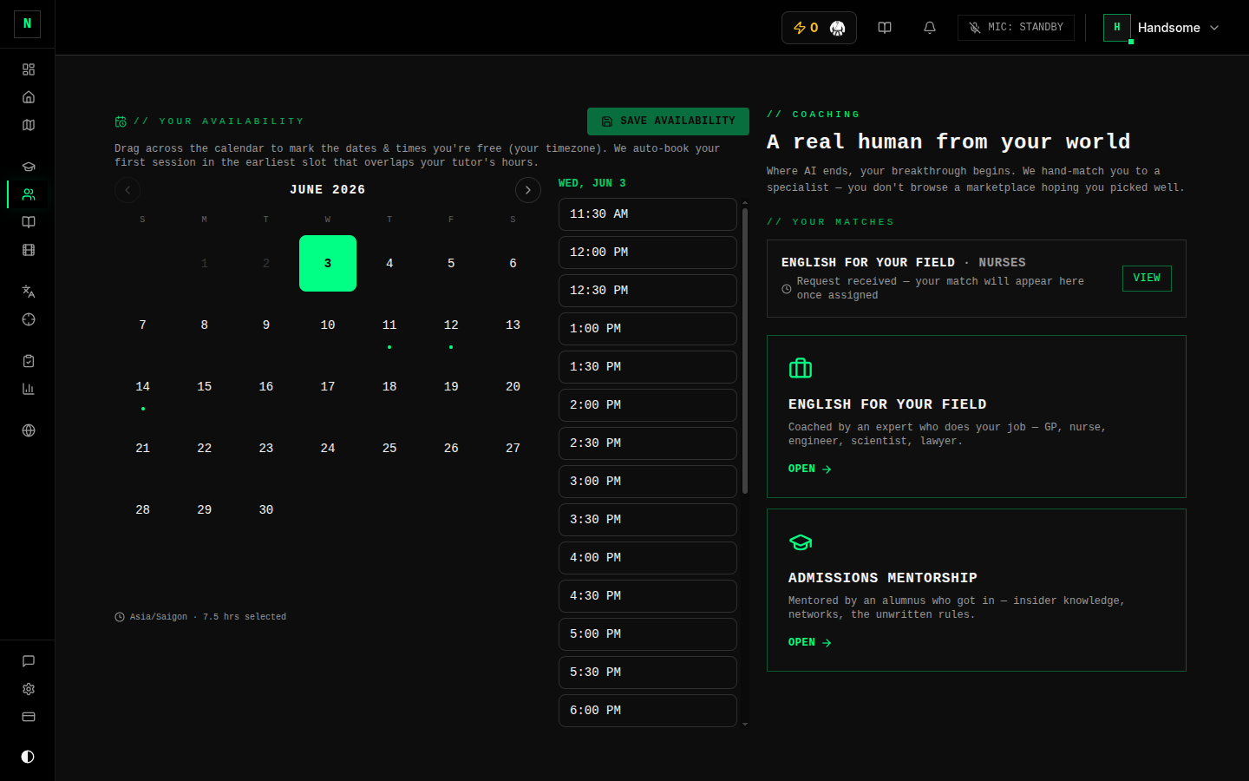Viewport: 1249px width, 781px height.
Task: Open the credit card billing icon in sidebar
Action: (29, 717)
